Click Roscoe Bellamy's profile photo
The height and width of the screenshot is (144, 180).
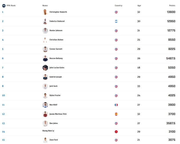(45, 58)
